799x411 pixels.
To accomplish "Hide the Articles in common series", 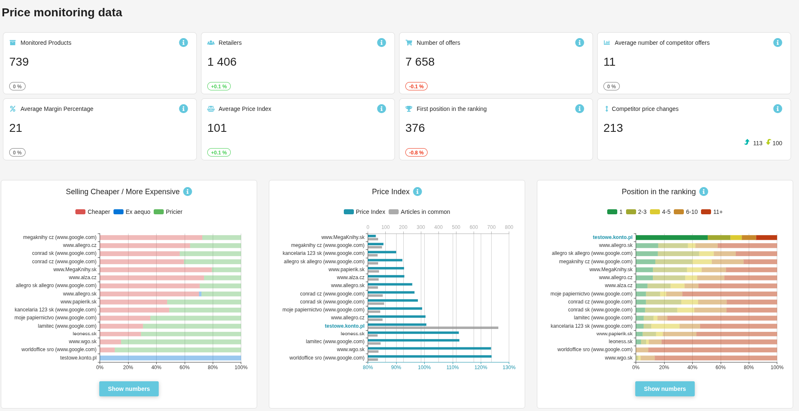I will pos(419,212).
